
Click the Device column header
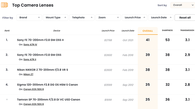point(57,31)
